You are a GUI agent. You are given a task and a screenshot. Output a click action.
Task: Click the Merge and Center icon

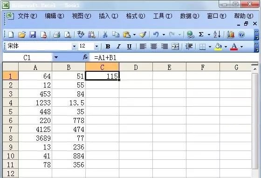tap(175, 47)
